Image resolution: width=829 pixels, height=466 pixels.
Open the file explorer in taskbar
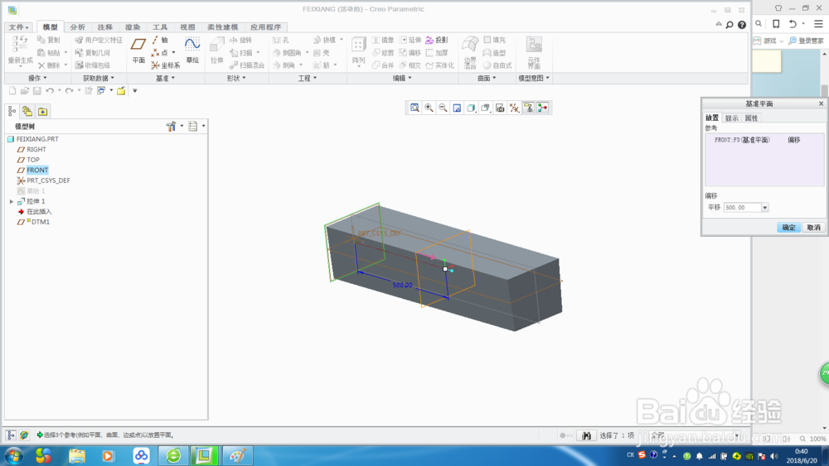pyautogui.click(x=76, y=455)
